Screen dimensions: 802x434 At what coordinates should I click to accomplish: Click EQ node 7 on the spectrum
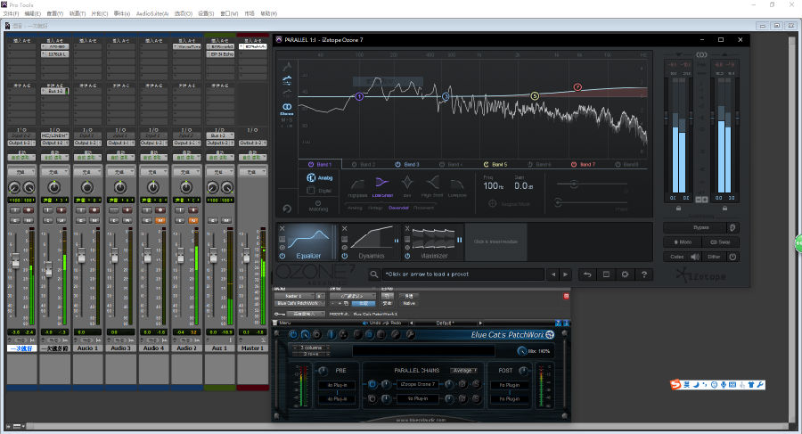[x=577, y=87]
